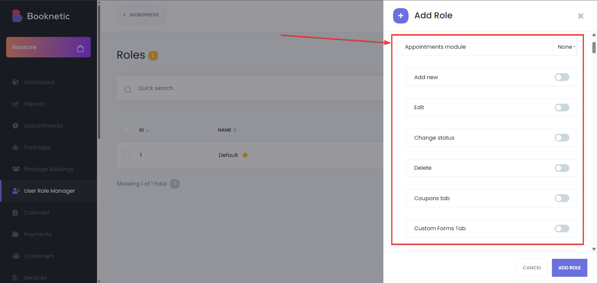The width and height of the screenshot is (597, 283).
Task: Click the Customers group icon
Action: coord(16,256)
